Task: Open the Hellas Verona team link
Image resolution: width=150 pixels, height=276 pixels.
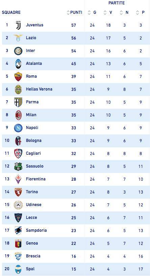Action: (39, 89)
